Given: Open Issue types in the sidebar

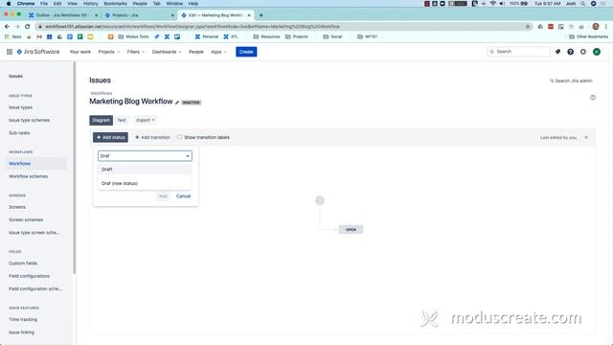Looking at the screenshot, I should (21, 107).
